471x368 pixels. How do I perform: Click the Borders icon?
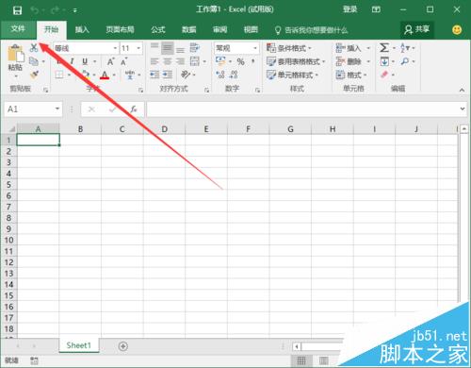click(59, 75)
